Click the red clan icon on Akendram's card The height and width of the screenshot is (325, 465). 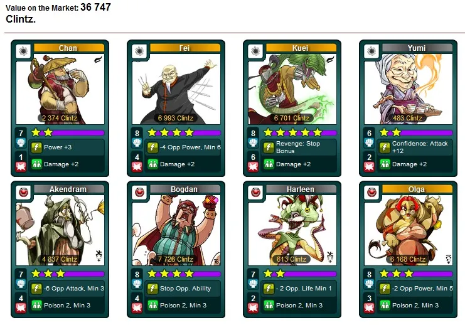[x=23, y=192]
